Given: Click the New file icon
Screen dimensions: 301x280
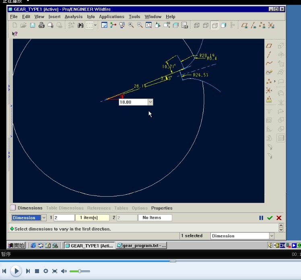Looking at the screenshot, I should tap(14, 25).
